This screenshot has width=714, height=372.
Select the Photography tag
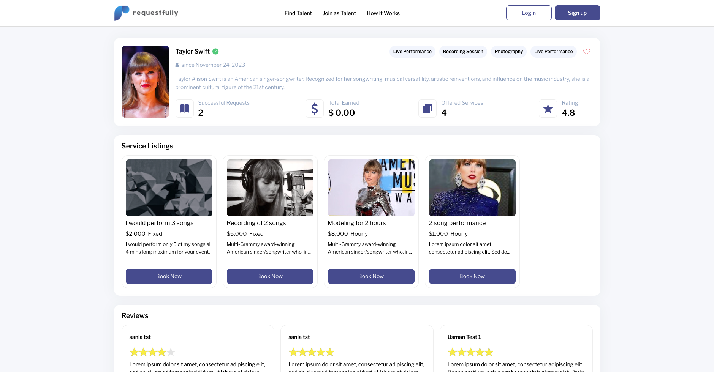[x=509, y=52]
